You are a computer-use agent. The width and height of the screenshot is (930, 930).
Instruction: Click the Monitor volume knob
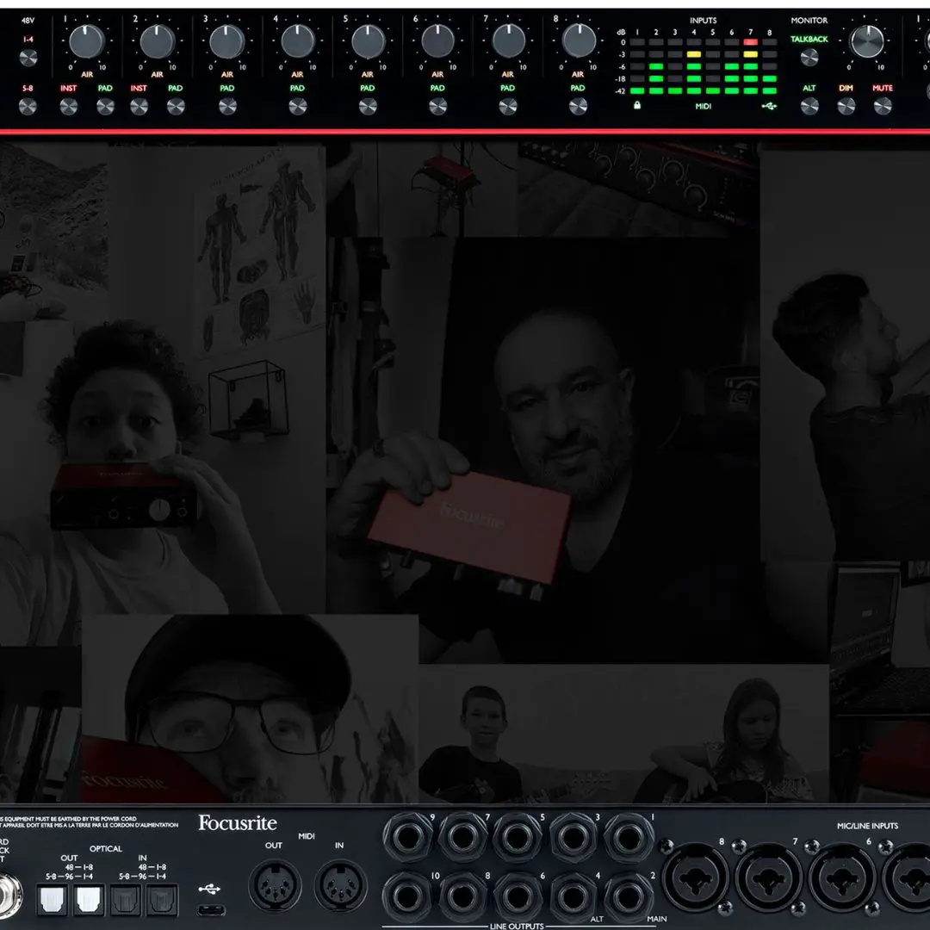(867, 41)
